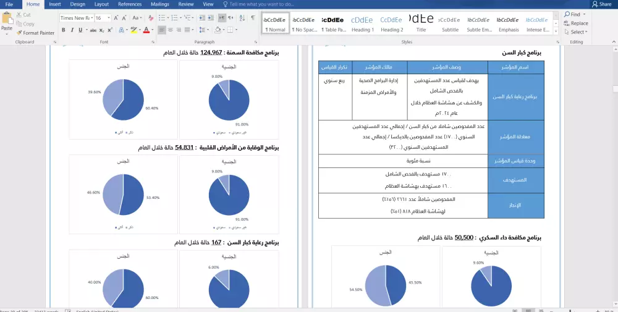Screen dimensions: 618x312
Task: Apply the Heading 1 style
Action: point(362,24)
